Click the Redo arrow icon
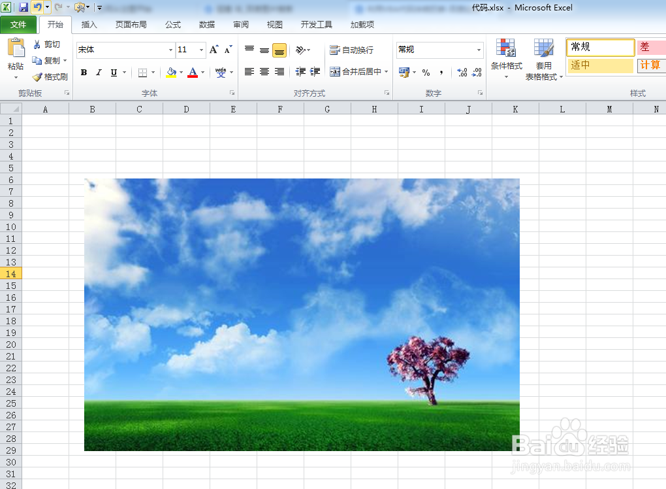This screenshot has height=489, width=666. (x=59, y=7)
